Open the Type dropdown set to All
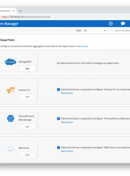 pos(95,31)
